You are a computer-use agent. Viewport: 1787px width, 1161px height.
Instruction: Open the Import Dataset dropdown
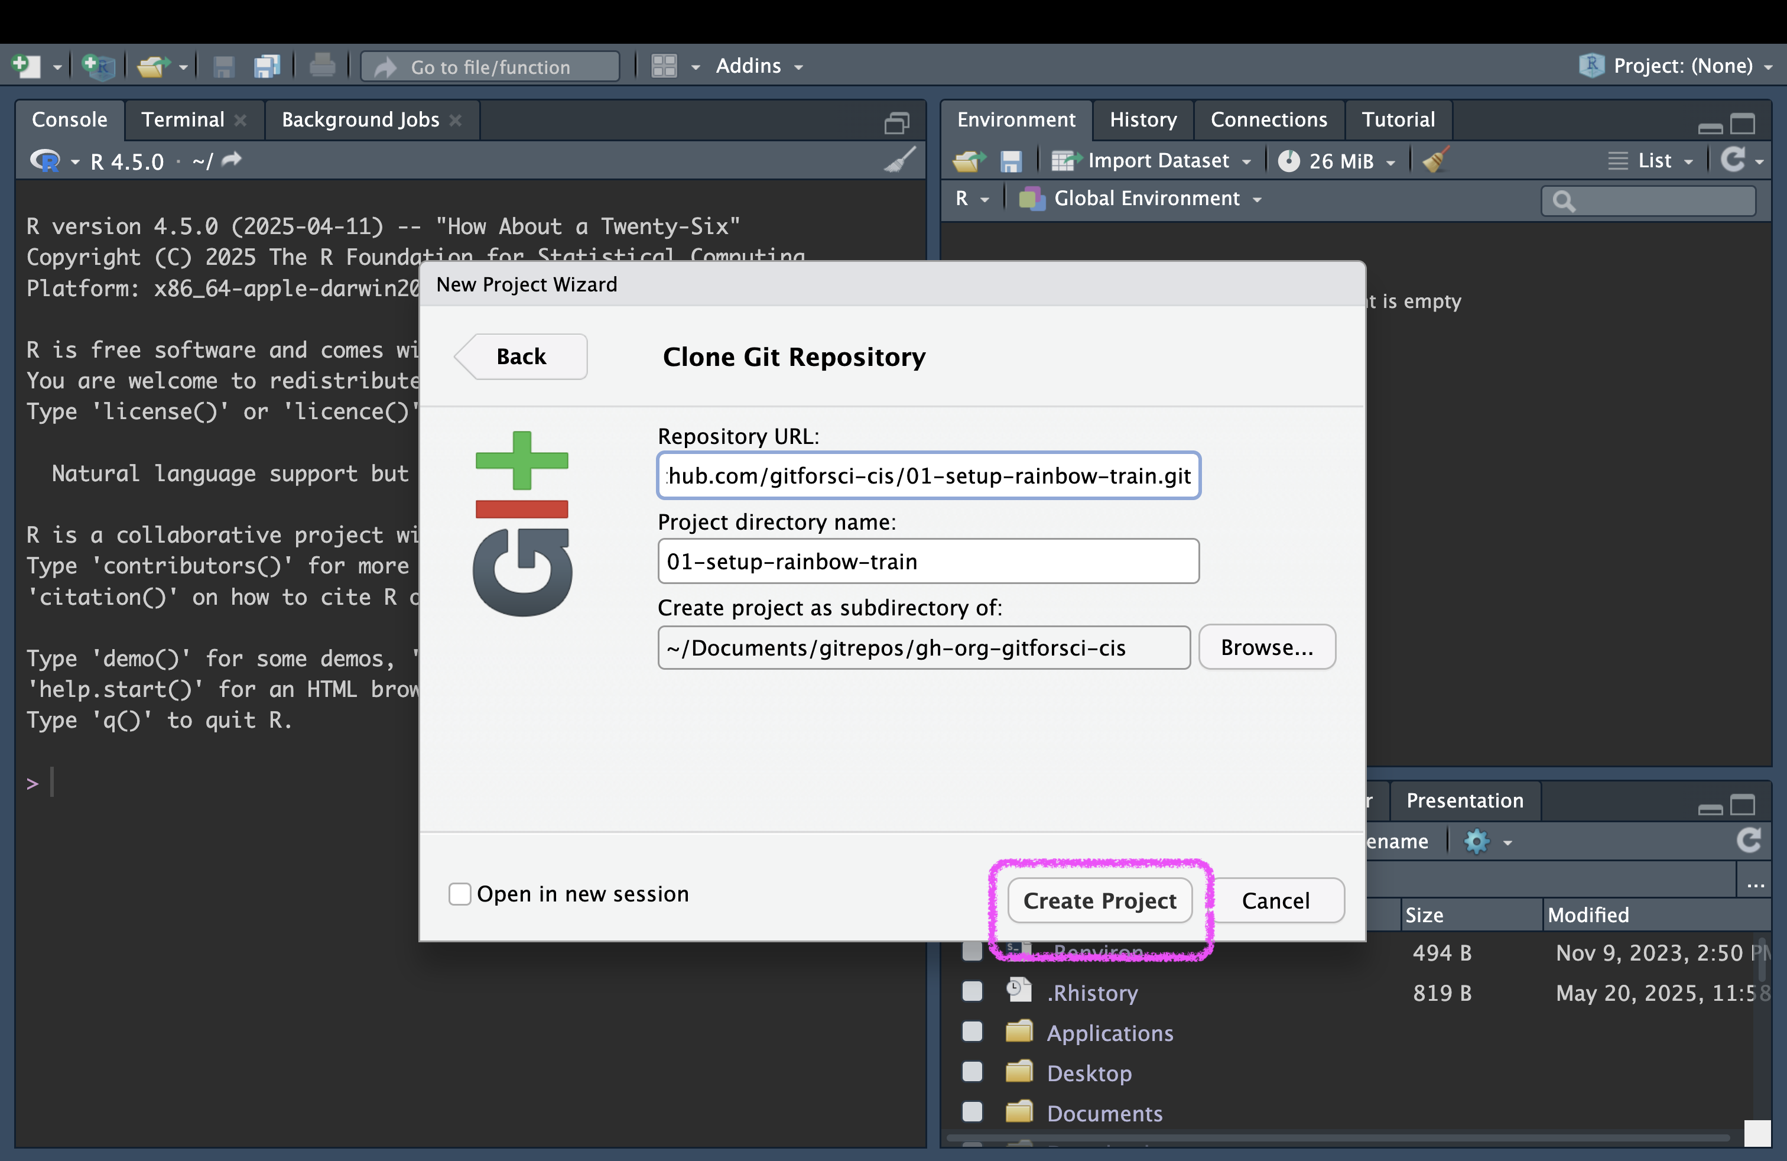(x=1152, y=161)
